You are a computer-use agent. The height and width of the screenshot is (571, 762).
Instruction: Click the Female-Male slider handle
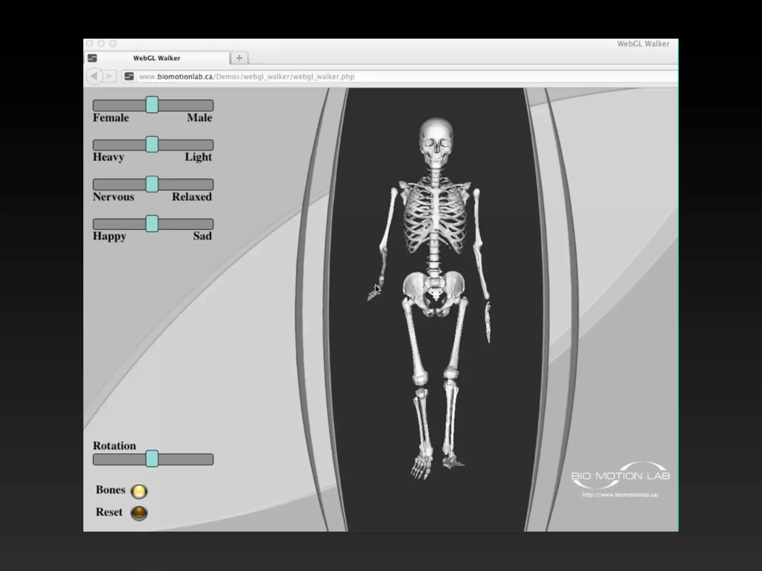click(x=152, y=105)
